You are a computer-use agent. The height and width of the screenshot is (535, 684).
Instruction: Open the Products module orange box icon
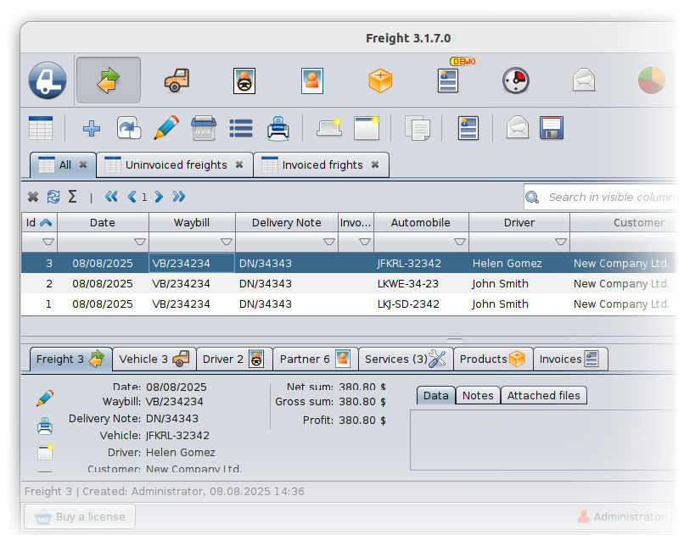pyautogui.click(x=380, y=81)
